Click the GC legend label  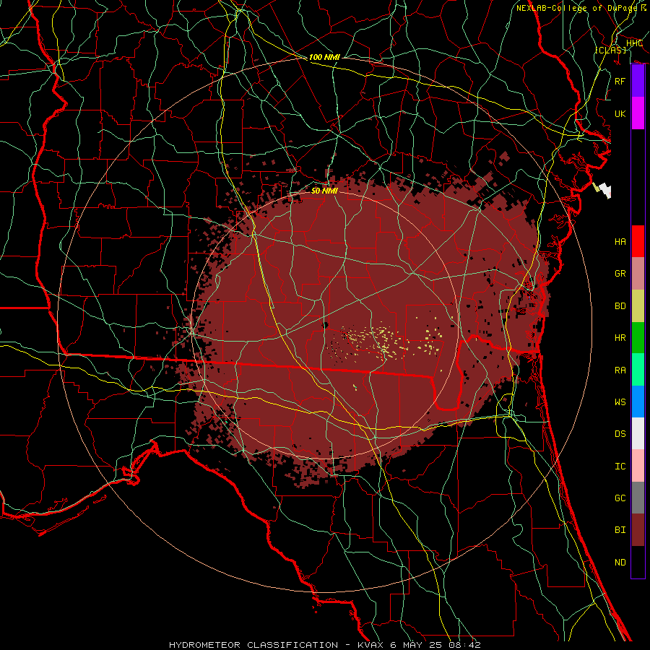click(620, 498)
